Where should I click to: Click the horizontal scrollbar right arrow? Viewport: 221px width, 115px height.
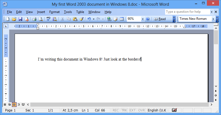click(x=211, y=105)
